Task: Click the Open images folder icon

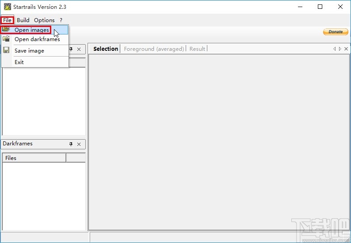Action: coord(6,29)
